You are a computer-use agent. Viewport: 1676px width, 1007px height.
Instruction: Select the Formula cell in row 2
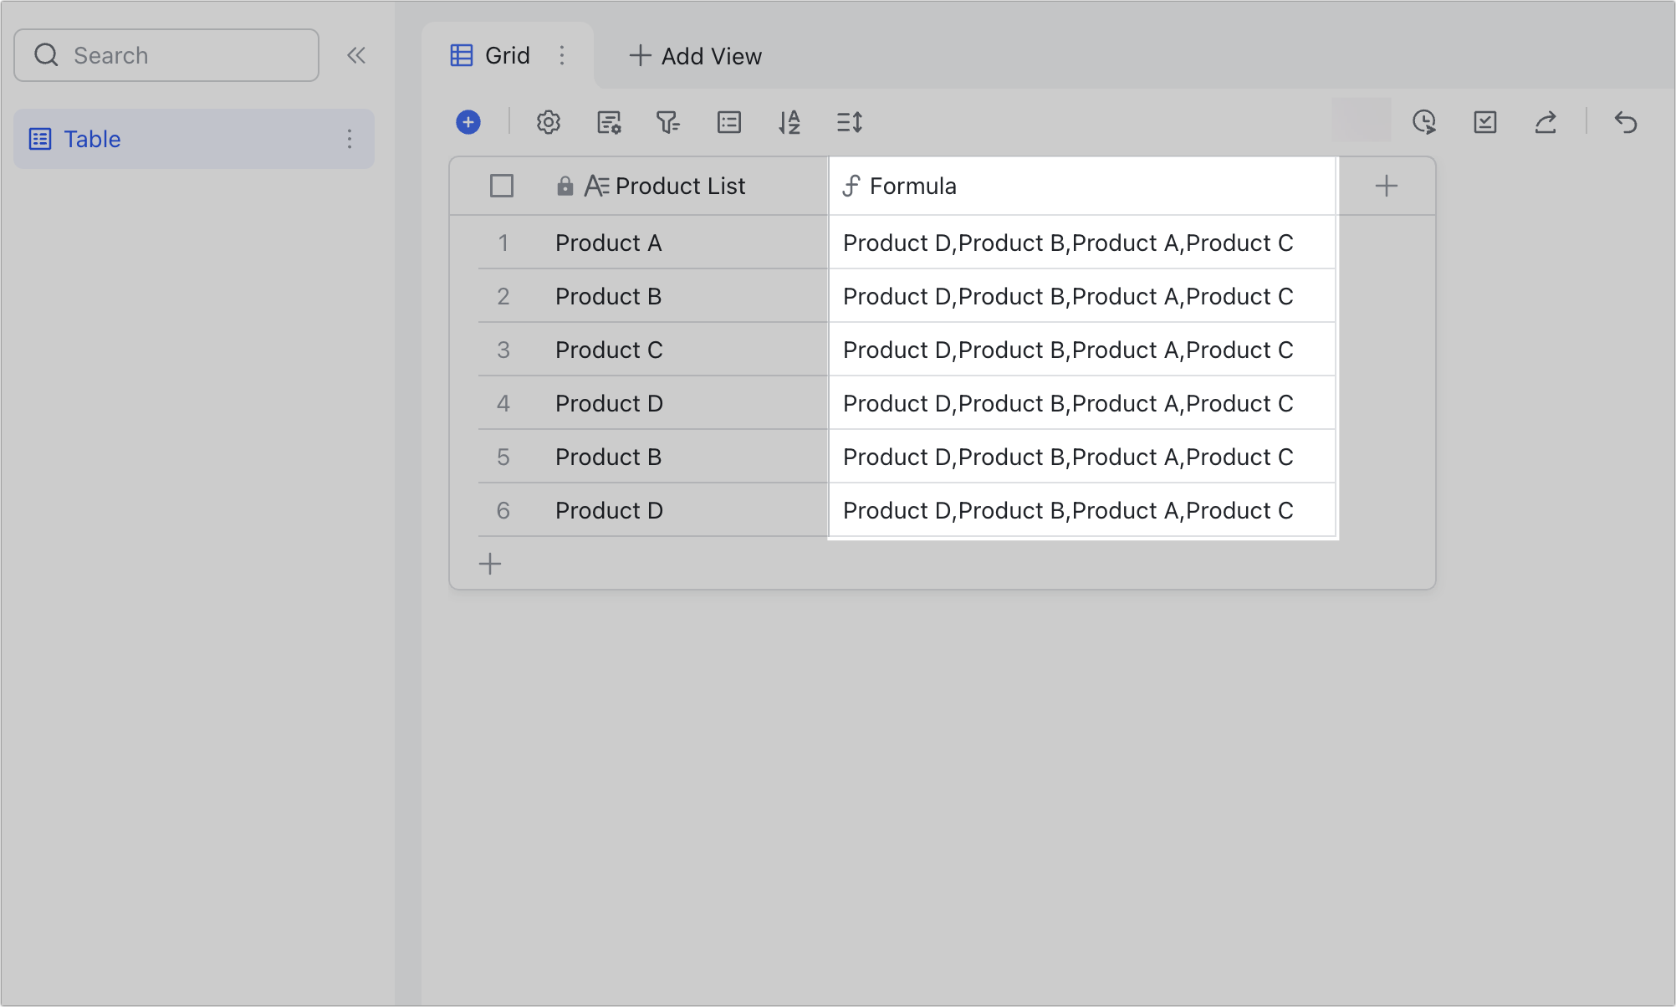pos(1082,296)
